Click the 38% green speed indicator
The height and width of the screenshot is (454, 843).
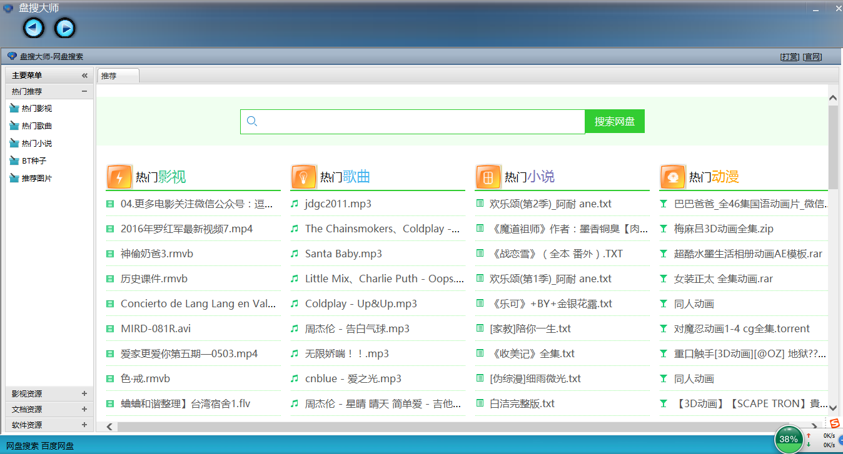pos(789,439)
